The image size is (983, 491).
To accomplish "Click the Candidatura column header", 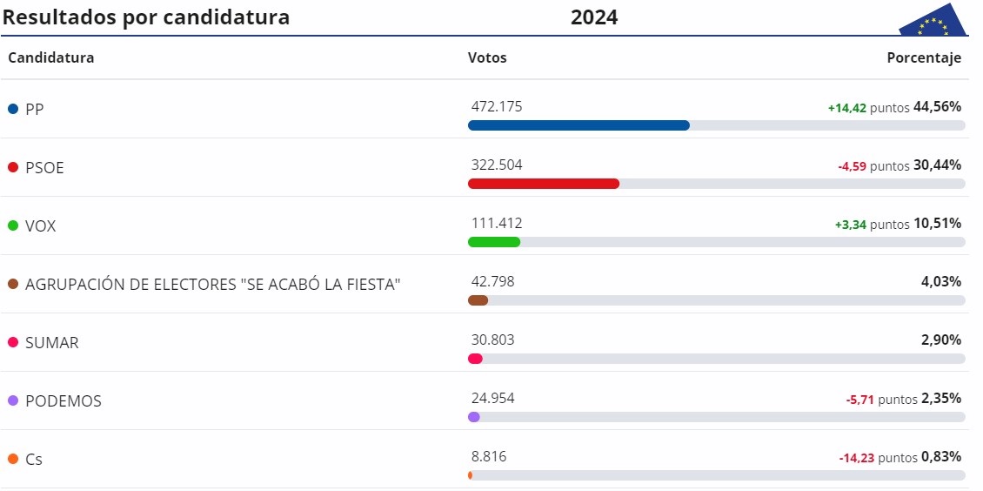I will [x=51, y=58].
